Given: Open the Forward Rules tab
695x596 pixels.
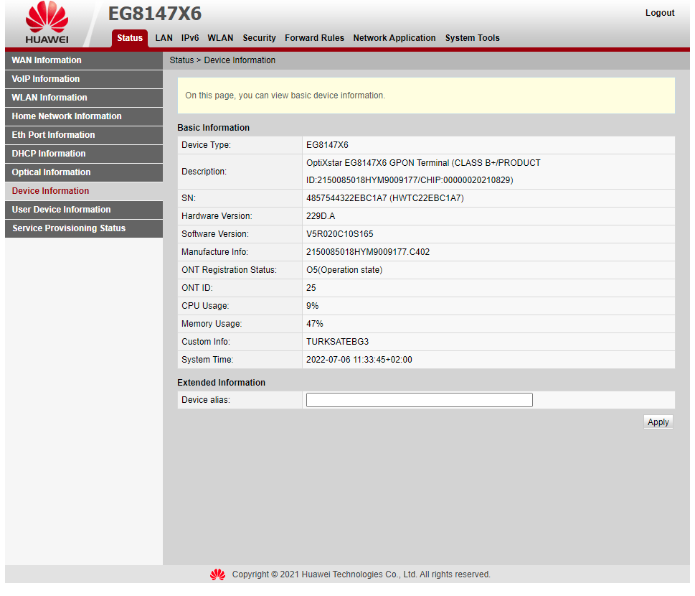Looking at the screenshot, I should tap(314, 38).
